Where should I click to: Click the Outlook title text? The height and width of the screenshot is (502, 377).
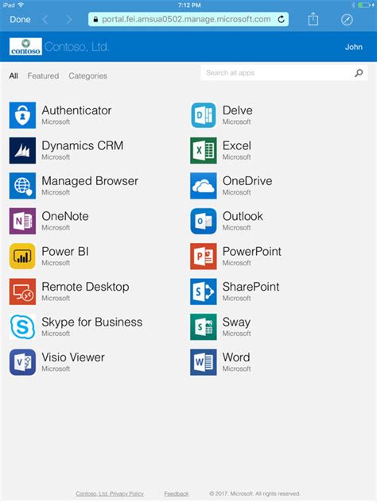pos(243,216)
